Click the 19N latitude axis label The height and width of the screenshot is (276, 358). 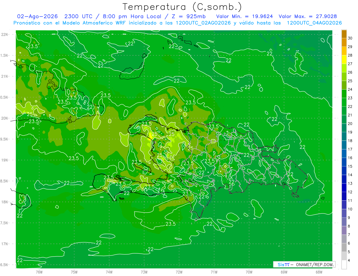pos(4,160)
